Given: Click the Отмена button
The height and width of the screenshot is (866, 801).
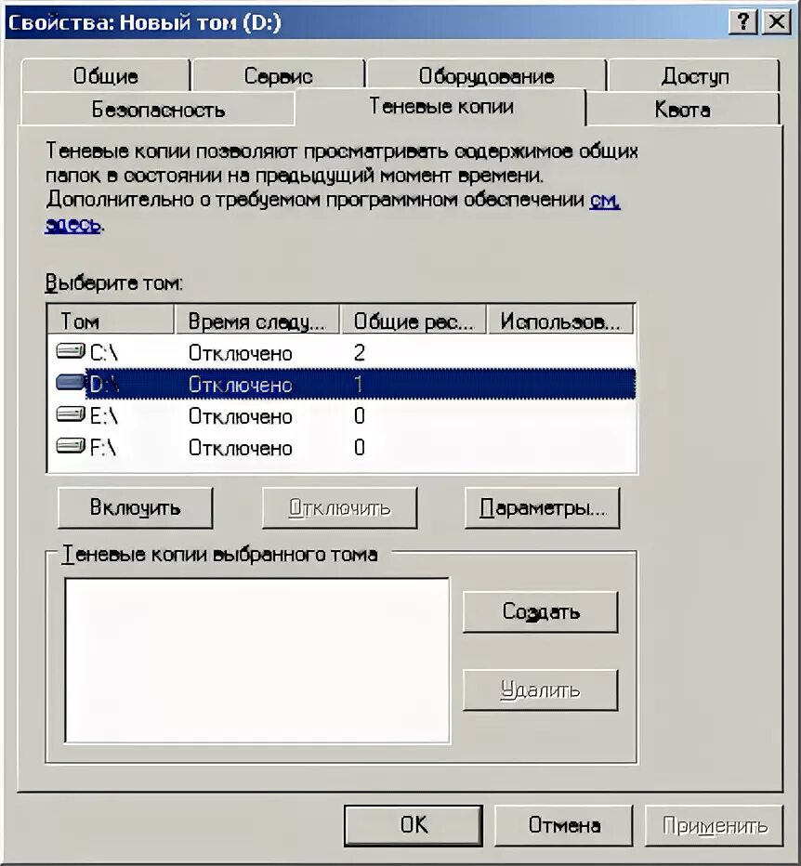Looking at the screenshot, I should click(x=563, y=825).
